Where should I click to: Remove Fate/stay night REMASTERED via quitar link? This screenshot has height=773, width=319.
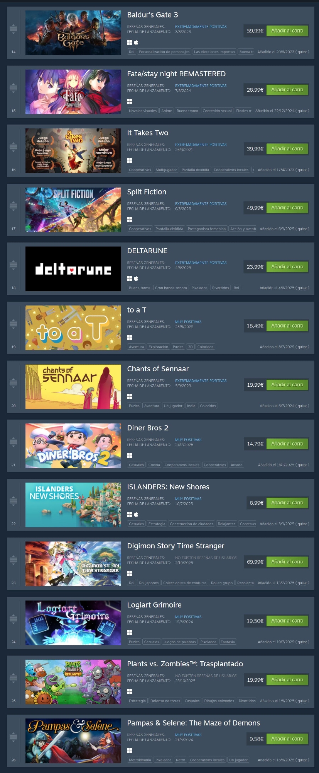click(302, 111)
